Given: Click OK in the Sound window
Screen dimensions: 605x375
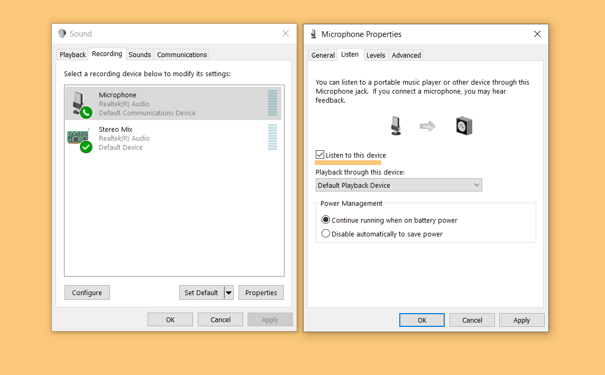Looking at the screenshot, I should click(170, 319).
